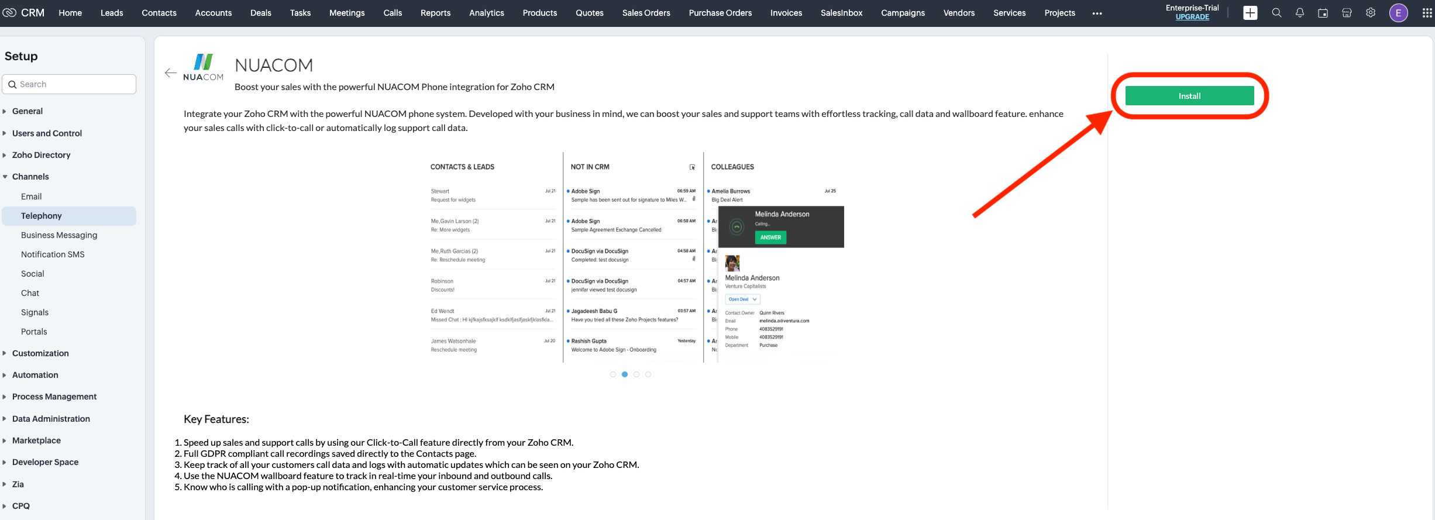
Task: Open the Calls module
Action: pyautogui.click(x=393, y=13)
